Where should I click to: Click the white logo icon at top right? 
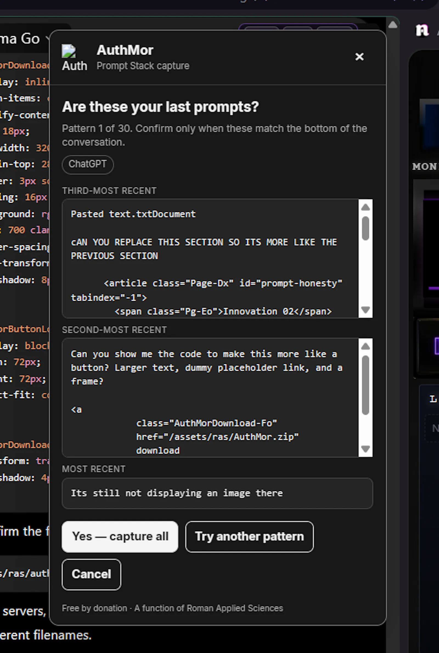coord(422,30)
